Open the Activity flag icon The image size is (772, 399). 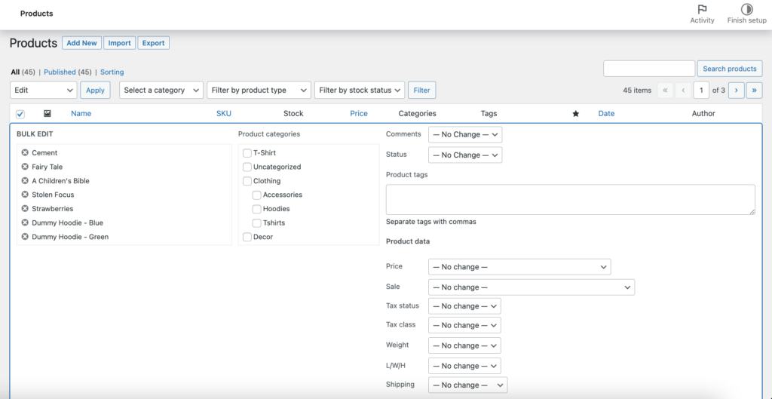pos(702,9)
